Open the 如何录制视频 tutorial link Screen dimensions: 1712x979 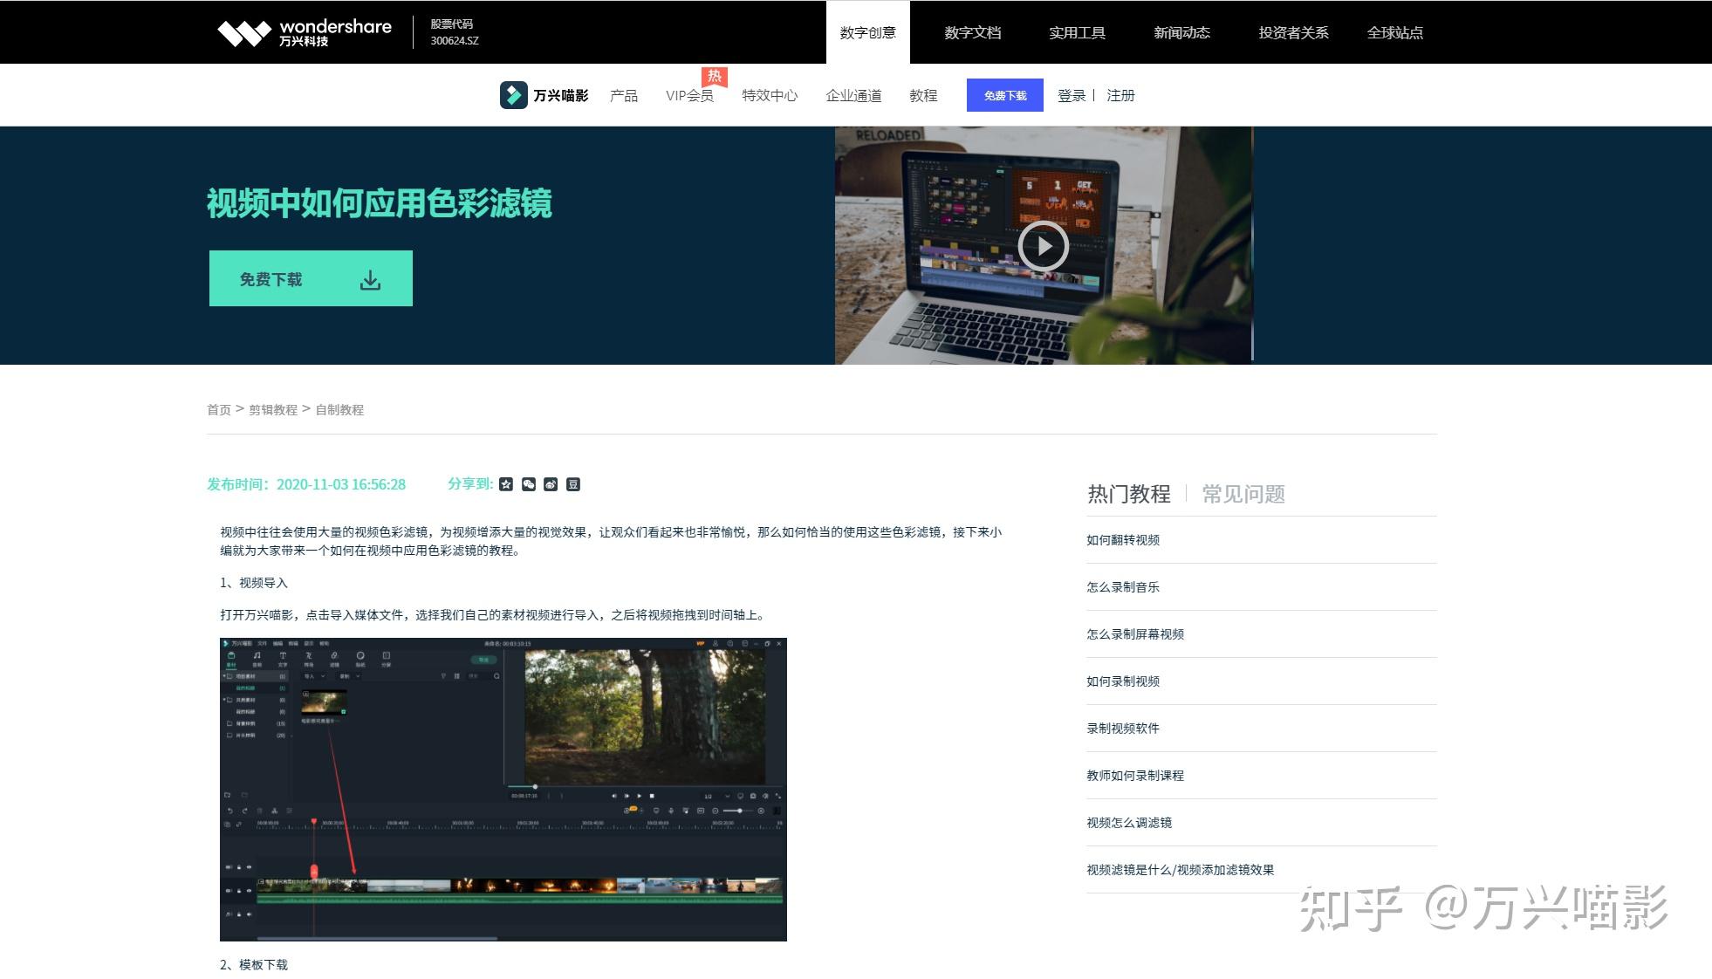pyautogui.click(x=1123, y=681)
